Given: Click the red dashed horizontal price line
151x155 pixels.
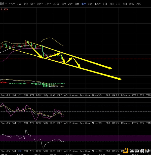Looking at the screenshot, I should pos(101,59).
